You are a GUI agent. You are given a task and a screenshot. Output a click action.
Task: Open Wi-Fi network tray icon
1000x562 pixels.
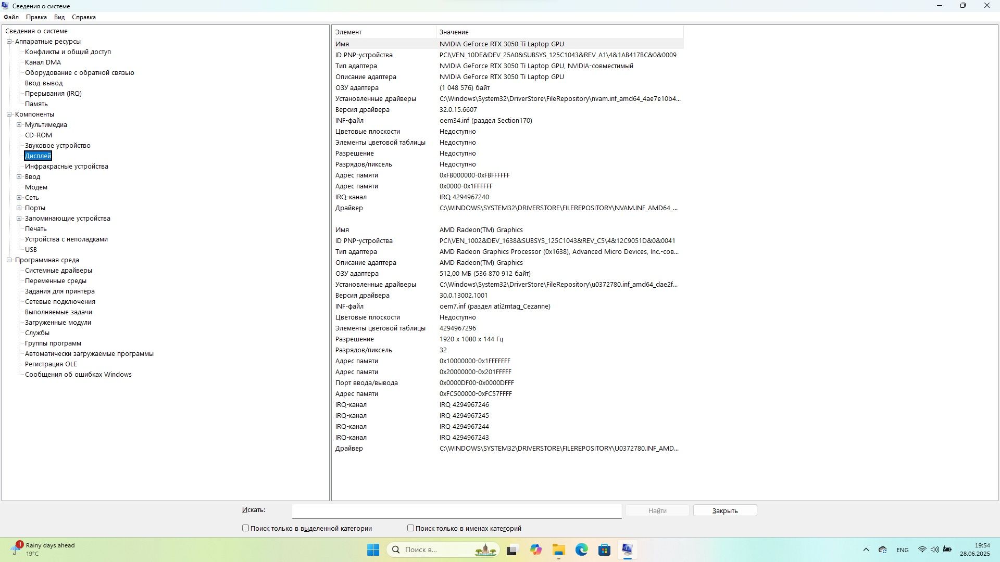point(922,550)
